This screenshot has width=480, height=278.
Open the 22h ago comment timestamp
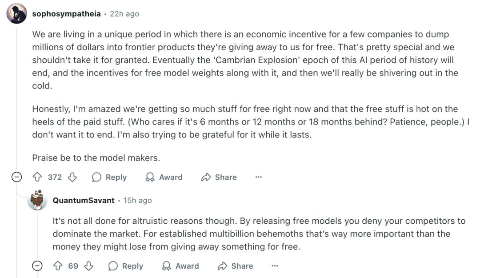pos(124,14)
